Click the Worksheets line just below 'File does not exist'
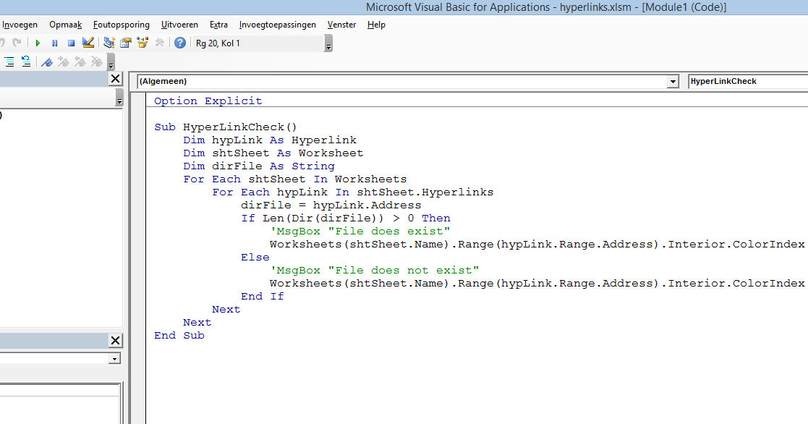This screenshot has width=808, height=424. coord(538,284)
